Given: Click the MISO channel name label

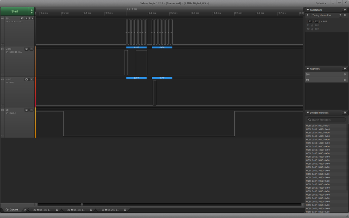Looking at the screenshot, I should click(x=8, y=79).
